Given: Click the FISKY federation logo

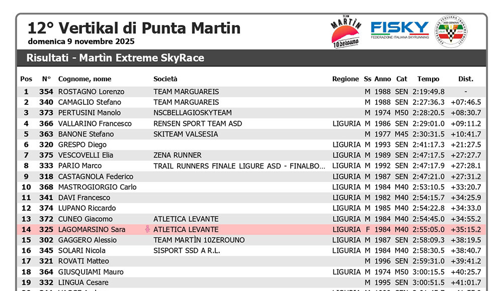Looking at the screenshot, I should click(x=399, y=31).
